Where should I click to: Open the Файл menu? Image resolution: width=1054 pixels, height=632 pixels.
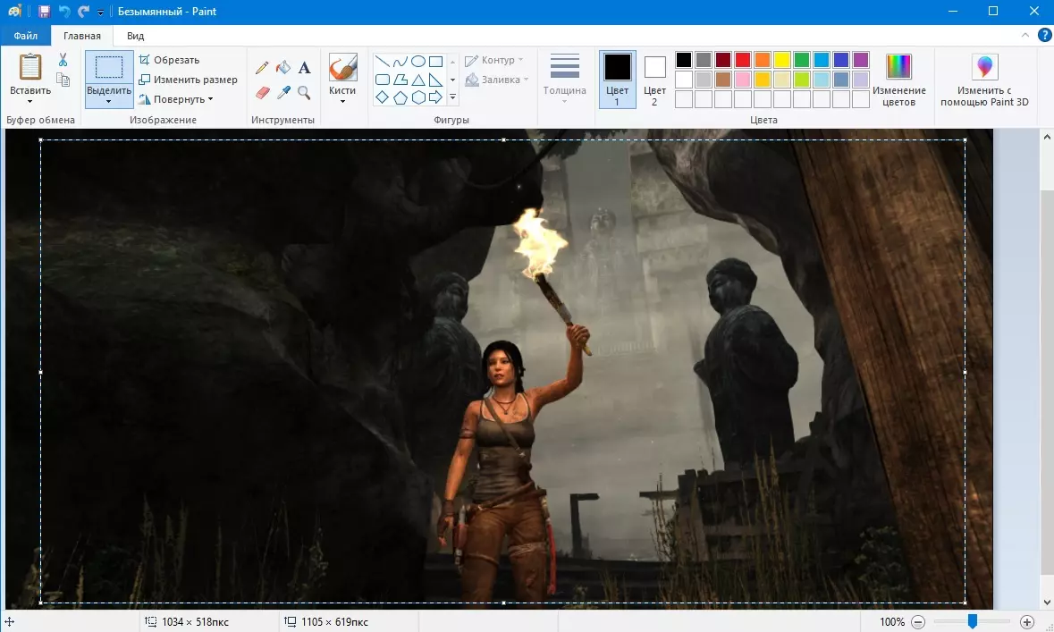[25, 36]
